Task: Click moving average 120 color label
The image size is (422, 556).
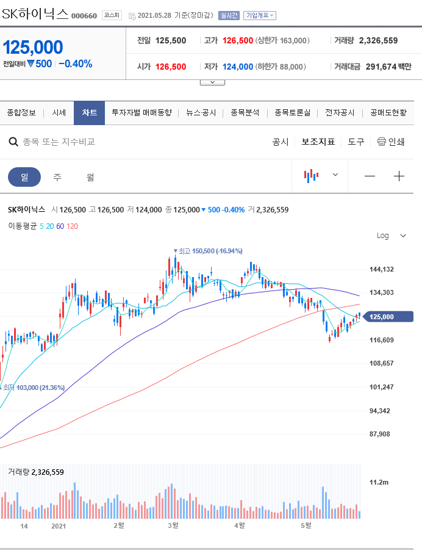Action: click(x=73, y=226)
